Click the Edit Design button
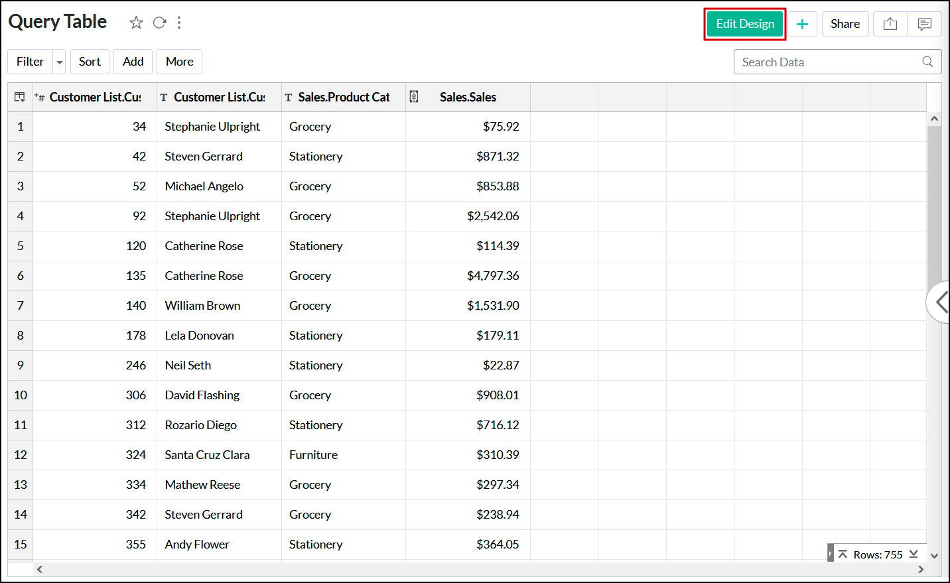Screen dimensions: 950x583 click(744, 23)
